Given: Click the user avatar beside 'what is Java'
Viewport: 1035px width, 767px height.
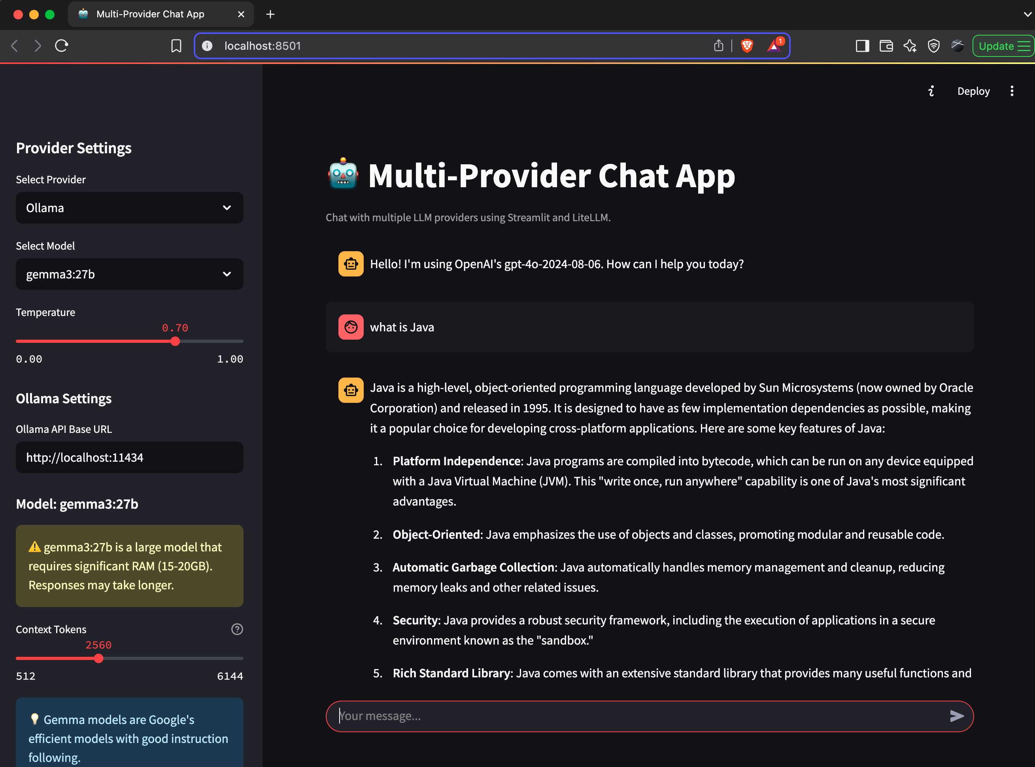Looking at the screenshot, I should coord(351,327).
